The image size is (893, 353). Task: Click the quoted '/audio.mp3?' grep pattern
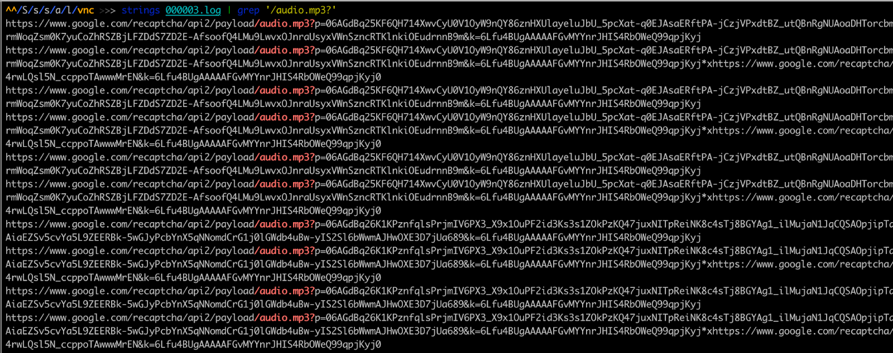pos(301,10)
